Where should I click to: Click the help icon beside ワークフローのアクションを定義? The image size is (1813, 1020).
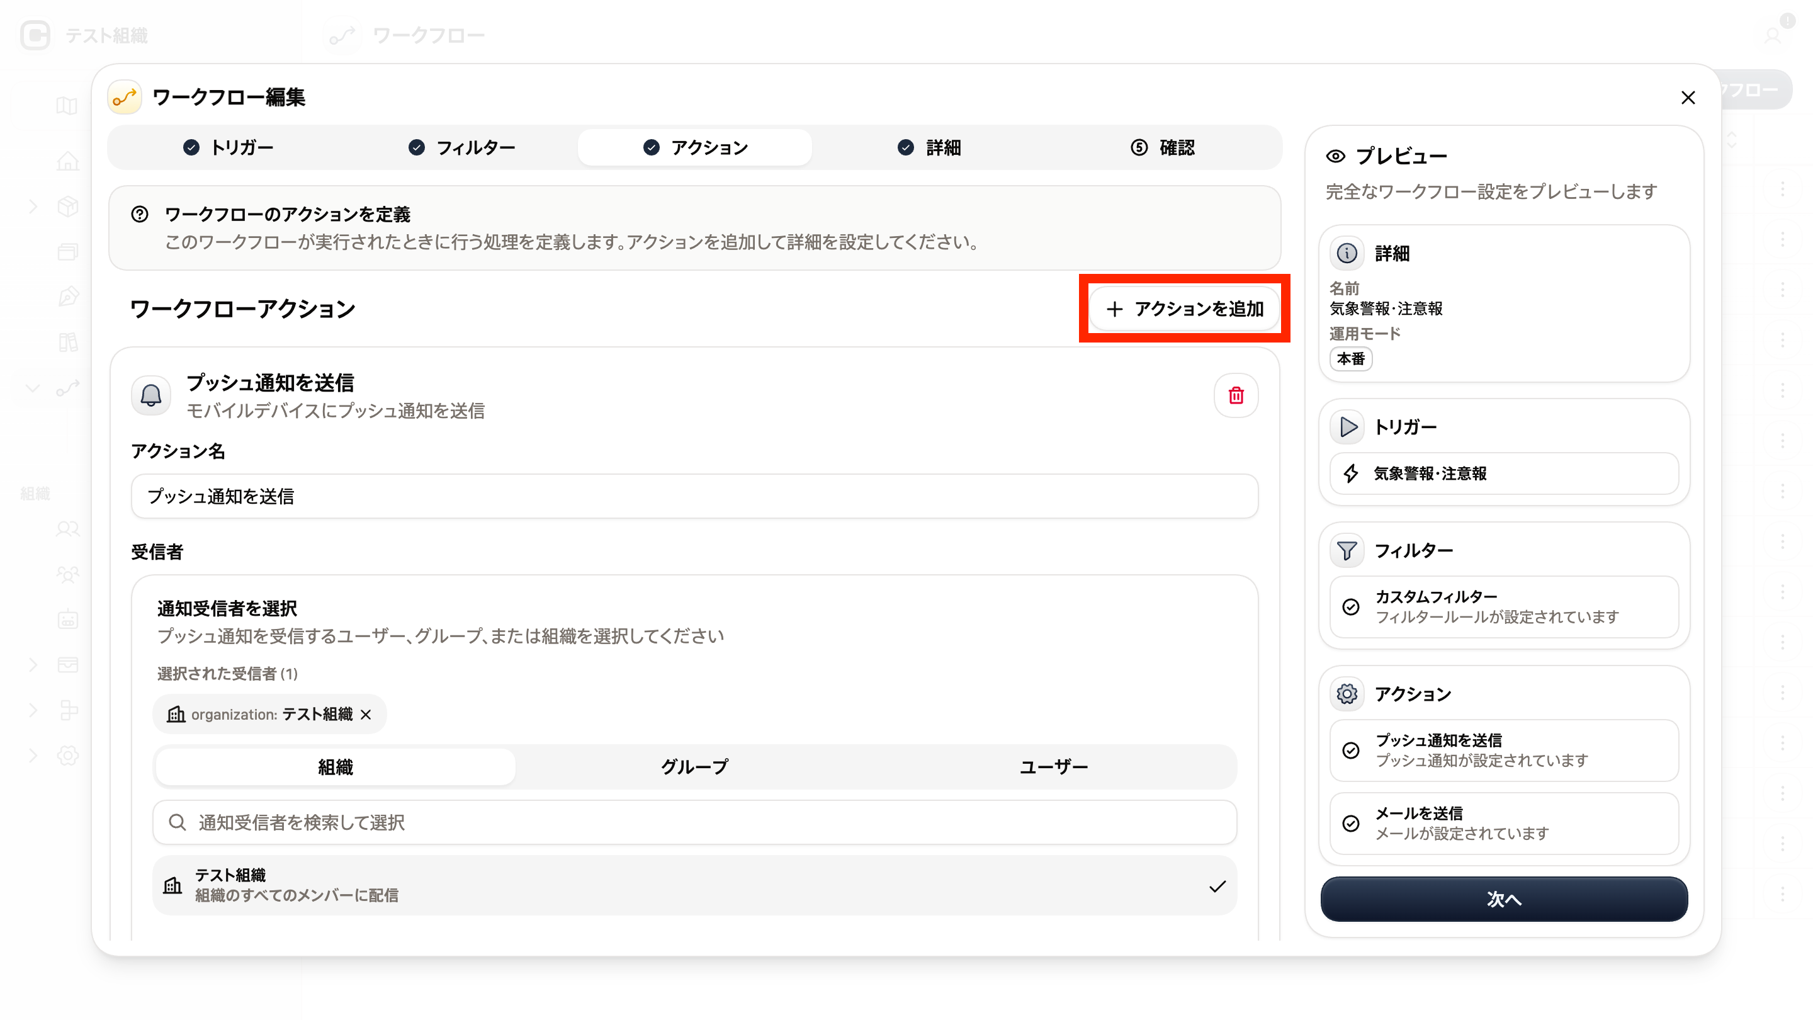click(139, 214)
